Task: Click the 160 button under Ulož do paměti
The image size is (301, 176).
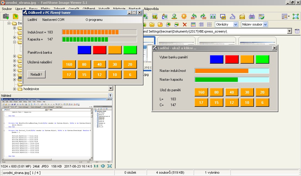Action: (201, 92)
